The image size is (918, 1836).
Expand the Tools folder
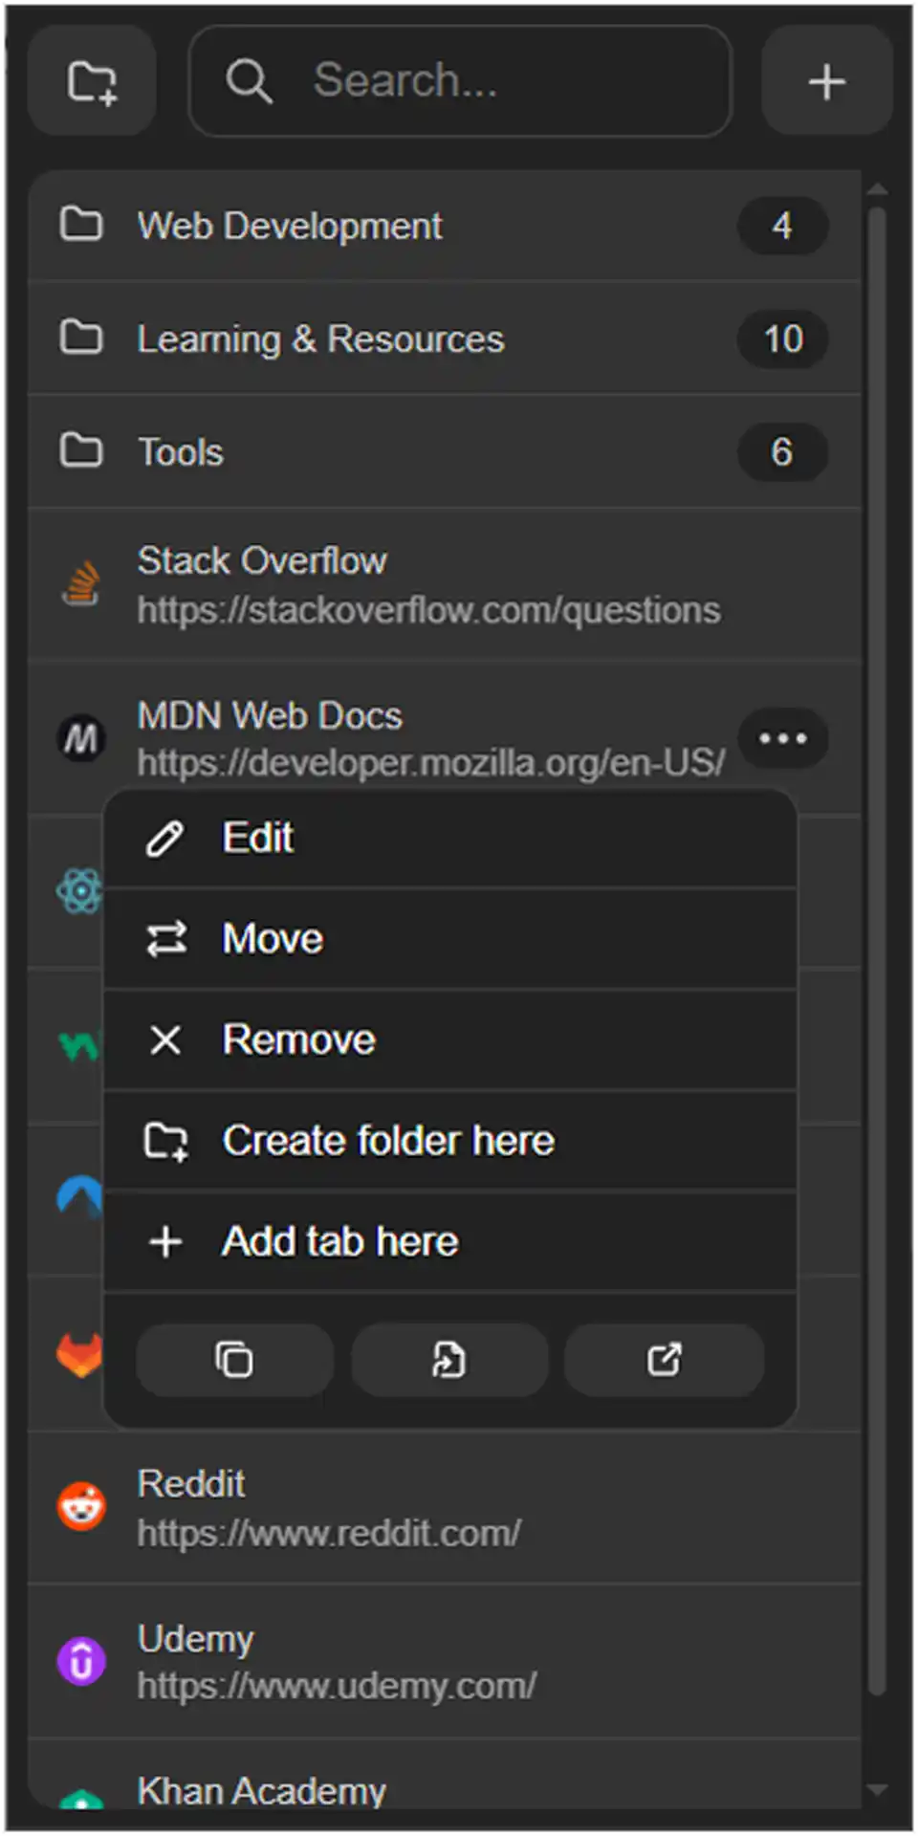pos(180,451)
